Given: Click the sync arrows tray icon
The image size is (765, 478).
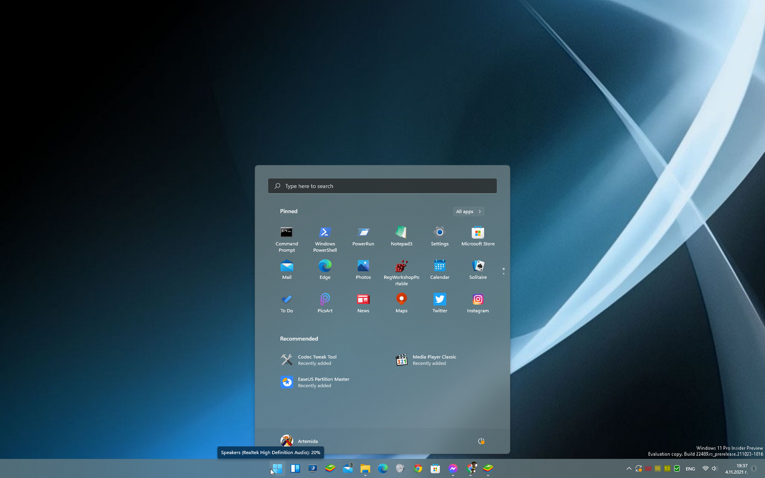Looking at the screenshot, I should pyautogui.click(x=638, y=469).
